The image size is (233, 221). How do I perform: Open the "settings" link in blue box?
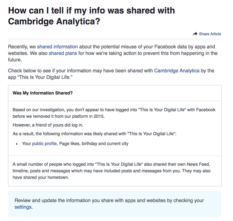coord(23,207)
